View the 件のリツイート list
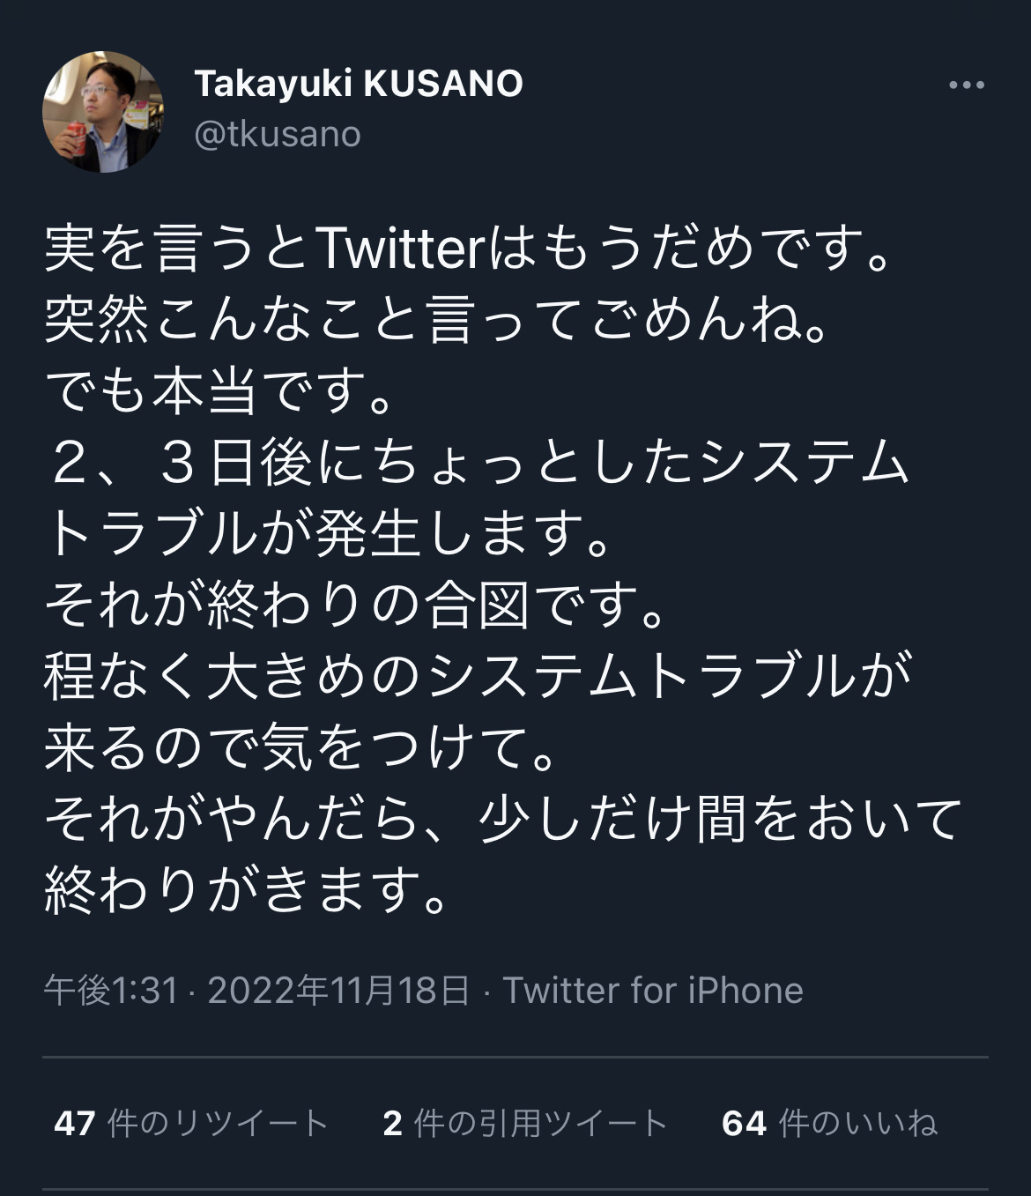The height and width of the screenshot is (1196, 1031). 218,1123
